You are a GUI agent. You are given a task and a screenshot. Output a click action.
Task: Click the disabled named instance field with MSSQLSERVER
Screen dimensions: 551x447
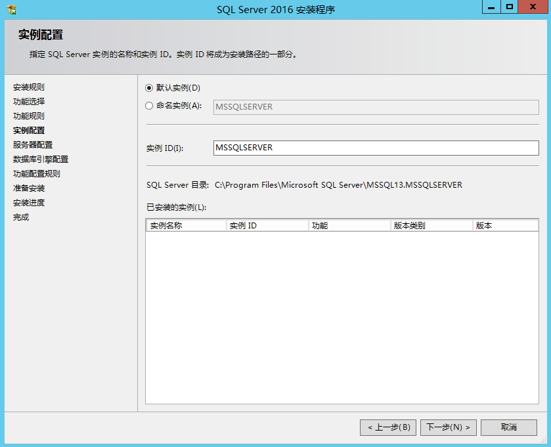click(376, 107)
